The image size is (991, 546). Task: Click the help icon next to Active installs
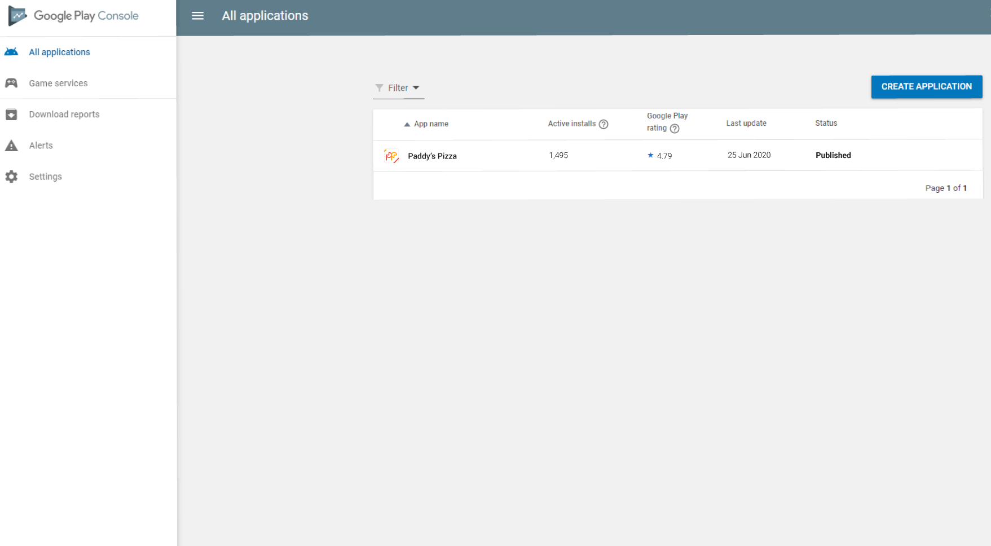pyautogui.click(x=604, y=124)
